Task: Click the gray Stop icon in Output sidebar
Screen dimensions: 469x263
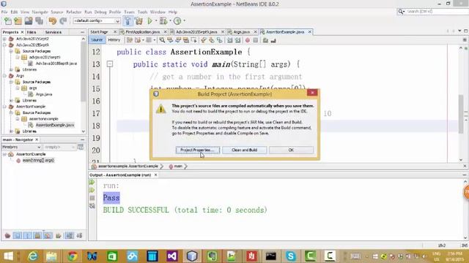Action: click(x=92, y=198)
